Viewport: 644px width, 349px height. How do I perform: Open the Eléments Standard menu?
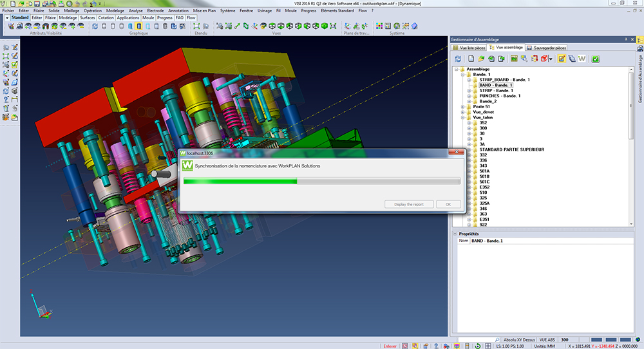pos(337,11)
